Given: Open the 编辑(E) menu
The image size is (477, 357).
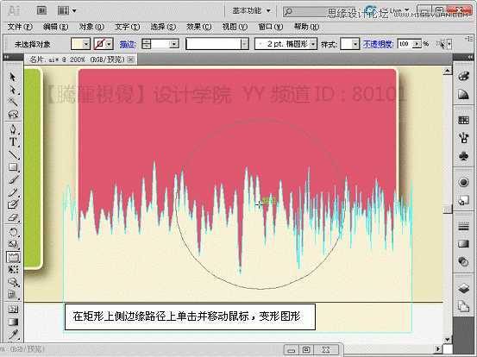Looking at the screenshot, I should (x=56, y=27).
